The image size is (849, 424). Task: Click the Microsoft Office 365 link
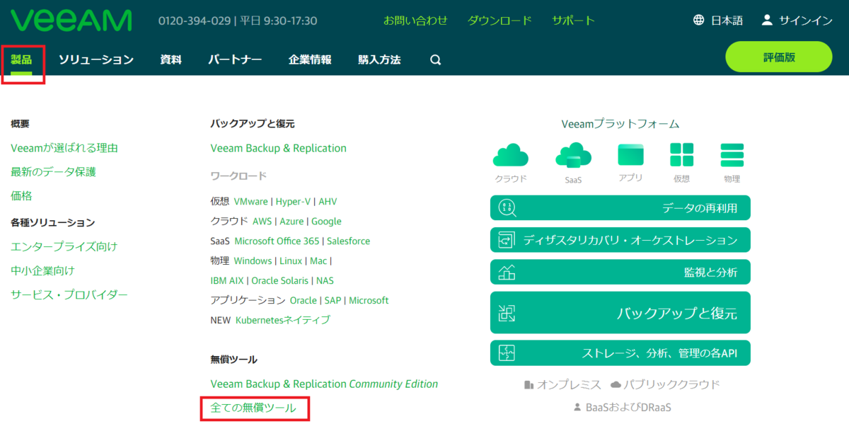(x=277, y=241)
